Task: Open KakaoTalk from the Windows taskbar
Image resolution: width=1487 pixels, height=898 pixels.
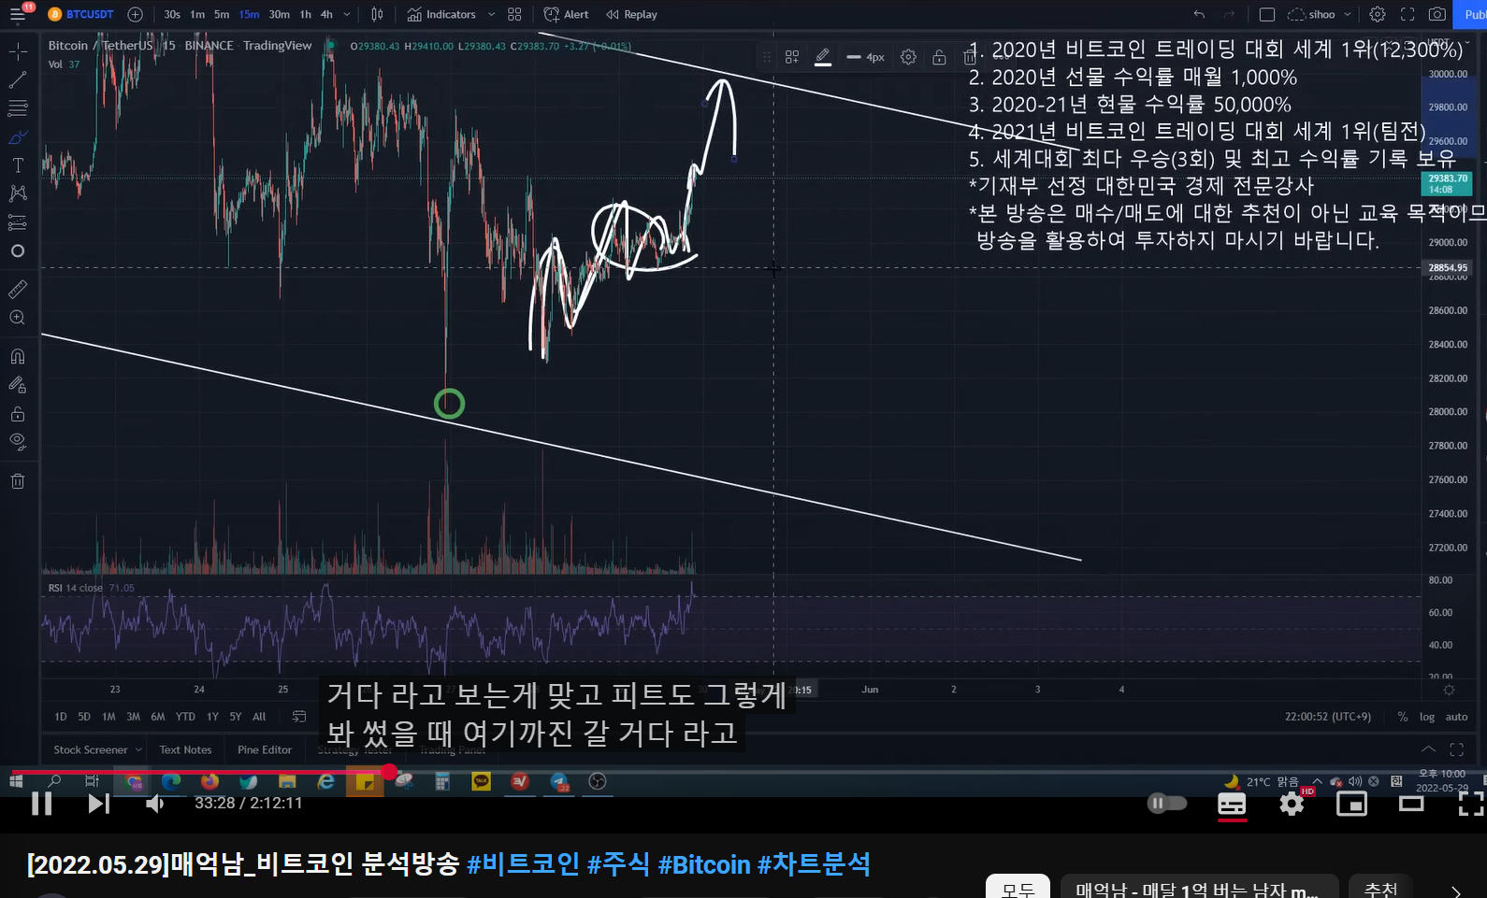Action: point(481,781)
